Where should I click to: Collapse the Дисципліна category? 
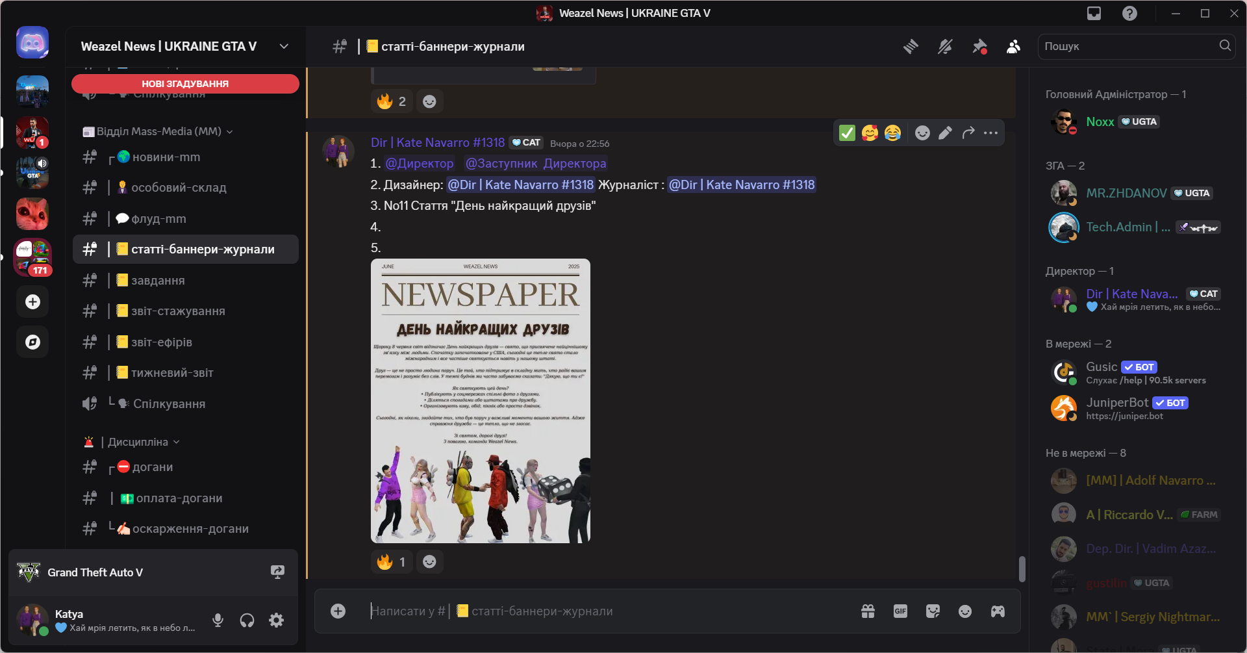(x=132, y=442)
